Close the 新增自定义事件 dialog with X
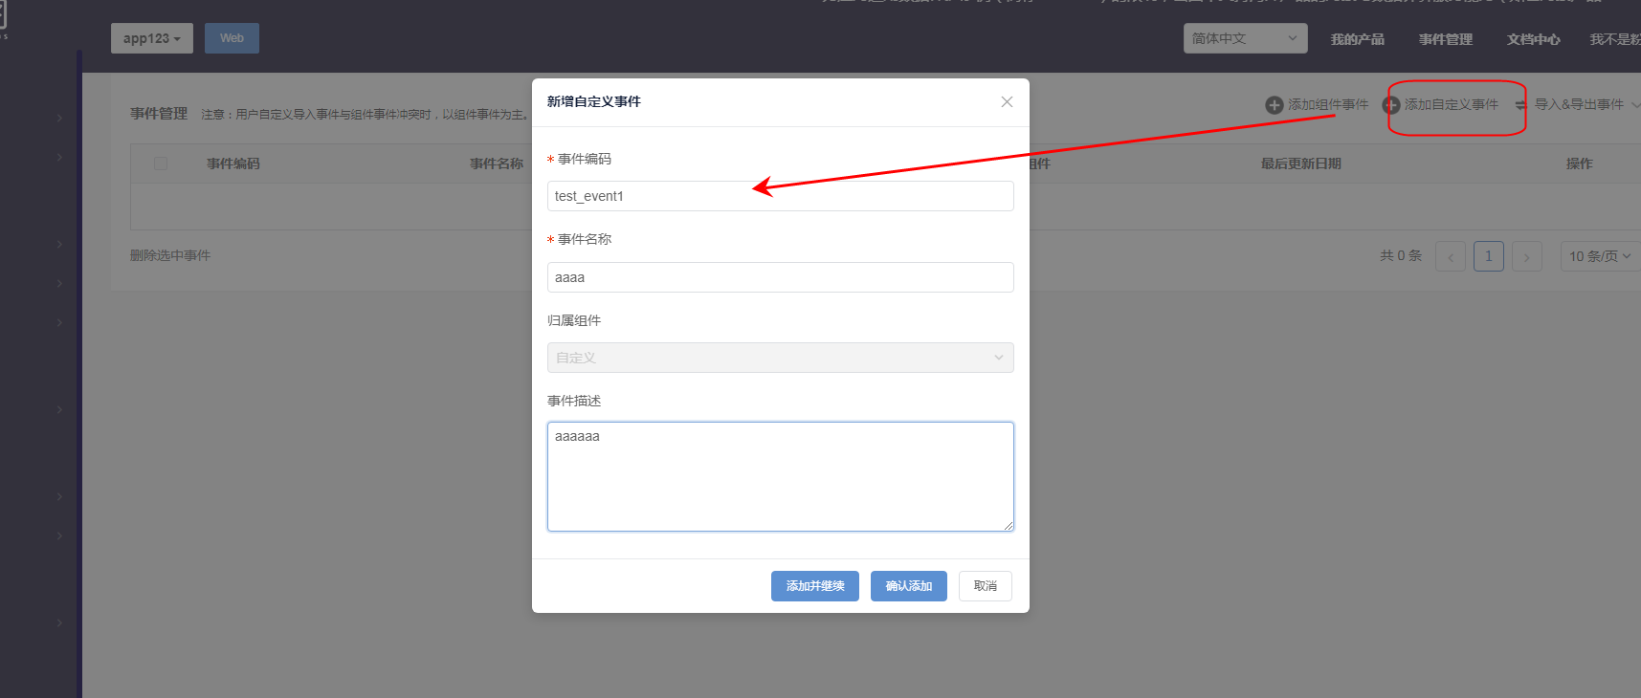This screenshot has width=1641, height=698. (x=1007, y=102)
